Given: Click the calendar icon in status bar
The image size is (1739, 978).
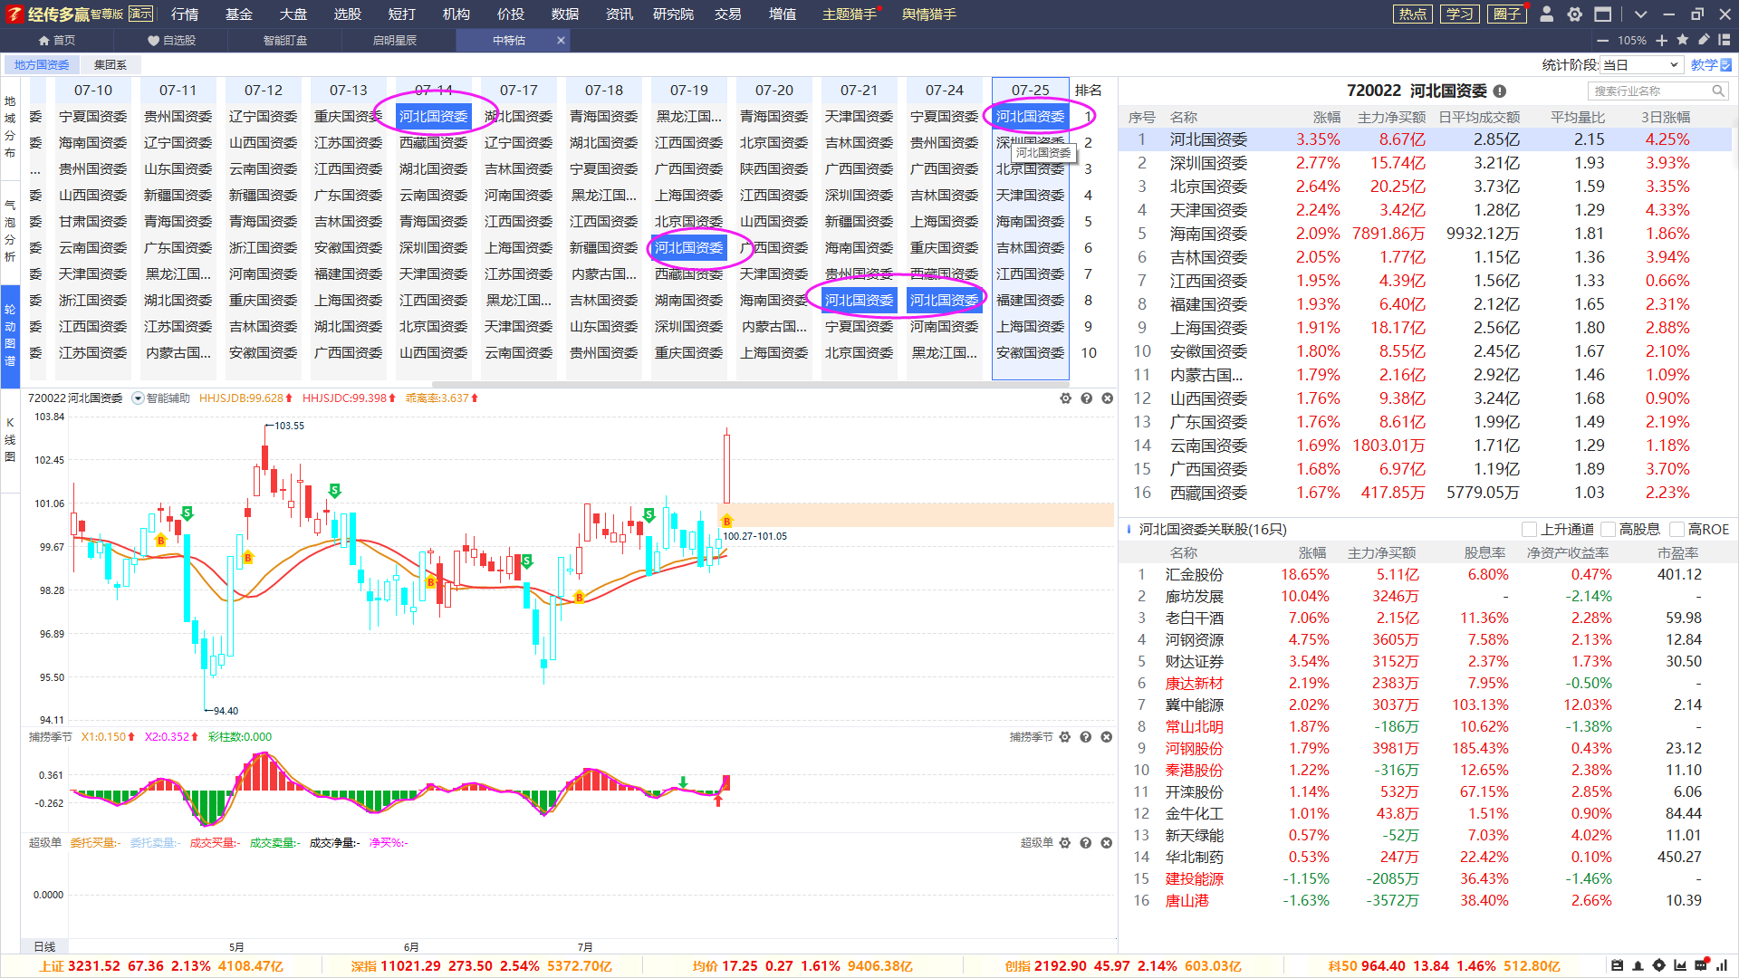Looking at the screenshot, I should [x=1617, y=966].
